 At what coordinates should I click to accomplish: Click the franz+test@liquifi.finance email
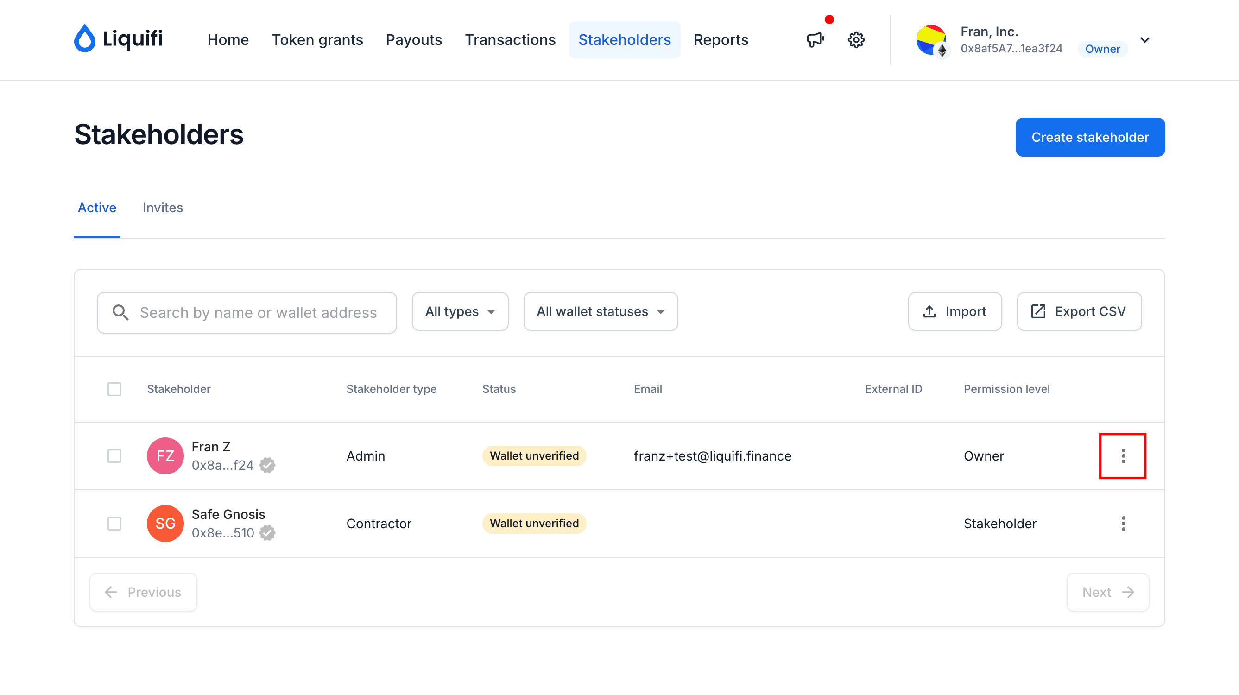712,456
